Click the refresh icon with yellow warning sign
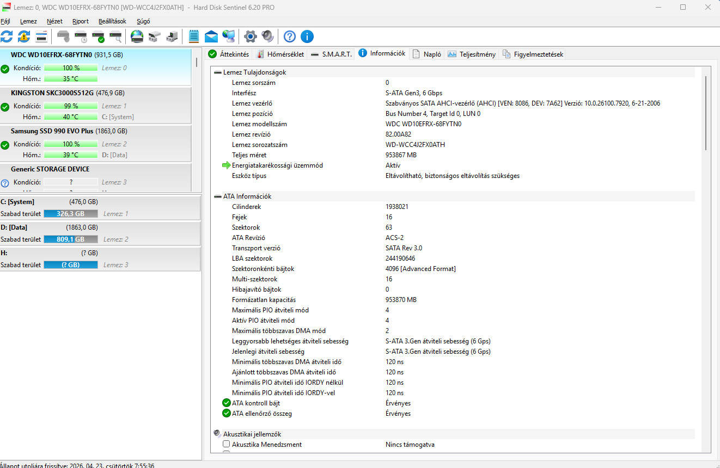 click(24, 36)
